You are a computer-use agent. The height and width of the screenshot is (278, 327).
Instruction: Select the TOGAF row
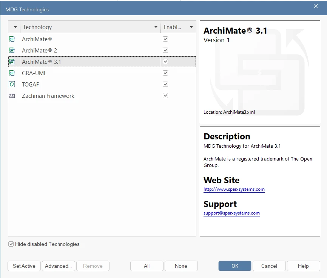pos(102,84)
